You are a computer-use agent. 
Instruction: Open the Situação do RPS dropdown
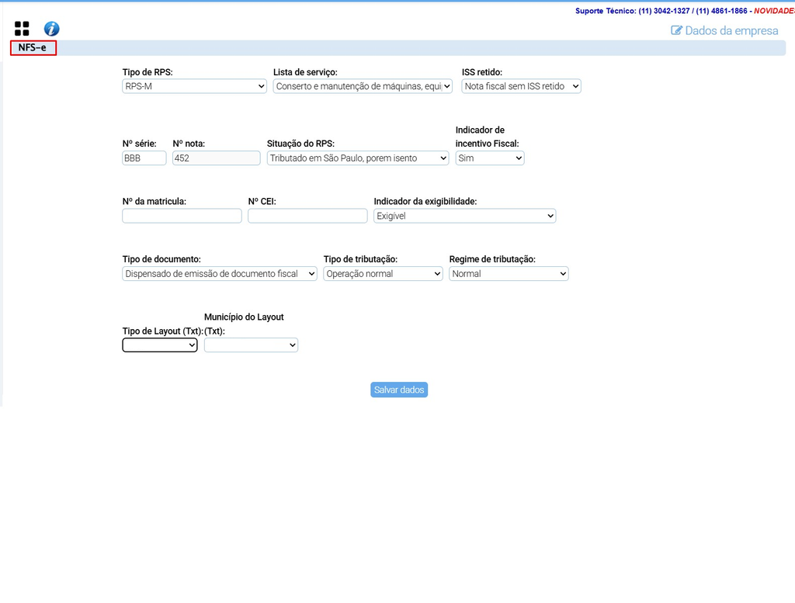[357, 158]
